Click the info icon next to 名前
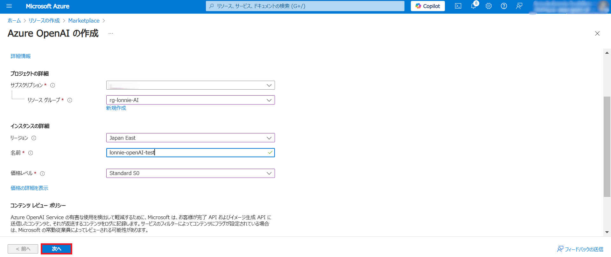This screenshot has width=611, height=257. [x=31, y=153]
